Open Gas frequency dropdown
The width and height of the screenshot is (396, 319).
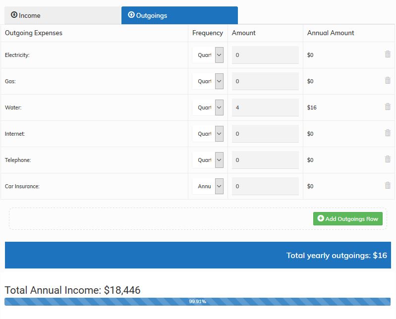pos(208,81)
